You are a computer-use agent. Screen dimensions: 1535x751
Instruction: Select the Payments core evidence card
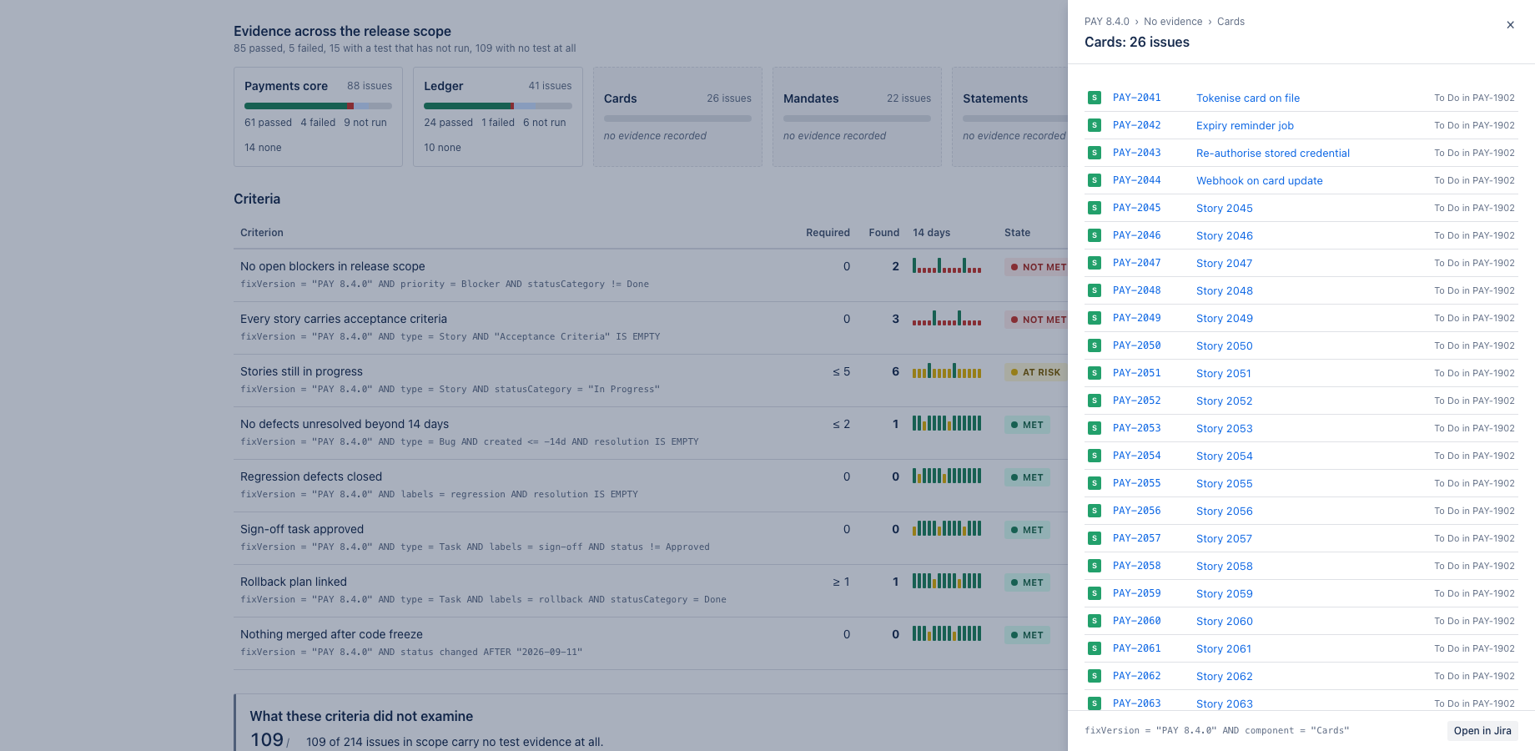pyautogui.click(x=318, y=117)
